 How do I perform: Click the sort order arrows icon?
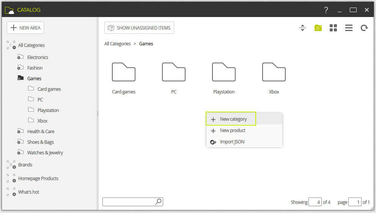pyautogui.click(x=302, y=28)
